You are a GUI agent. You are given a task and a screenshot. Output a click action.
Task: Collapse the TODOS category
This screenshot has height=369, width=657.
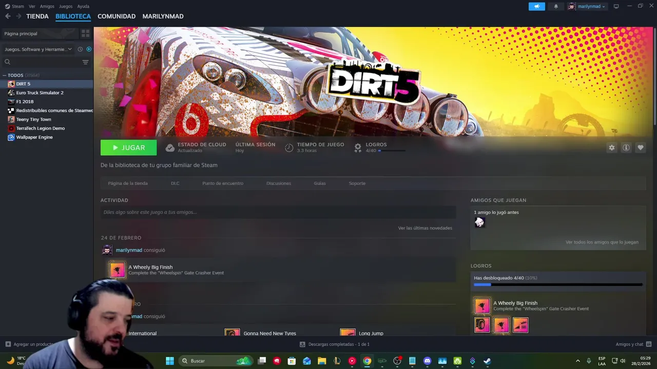pyautogui.click(x=5, y=75)
